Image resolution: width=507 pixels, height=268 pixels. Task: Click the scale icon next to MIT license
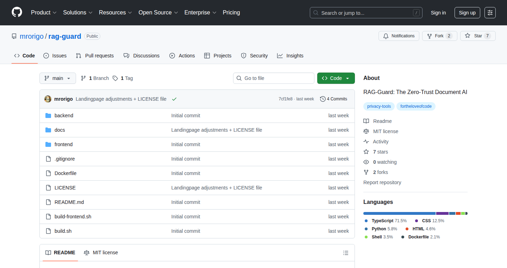pos(366,131)
